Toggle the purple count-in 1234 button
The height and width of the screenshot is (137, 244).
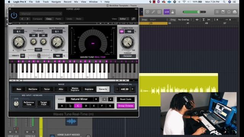pyautogui.click(x=167, y=12)
